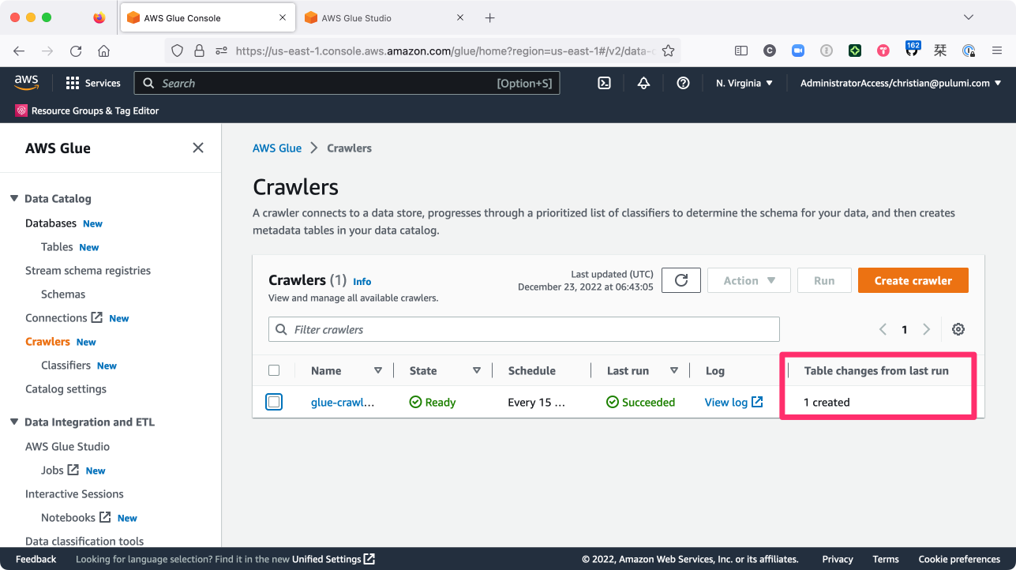The height and width of the screenshot is (570, 1016).
Task: Open the notifications bell icon
Action: pyautogui.click(x=643, y=83)
